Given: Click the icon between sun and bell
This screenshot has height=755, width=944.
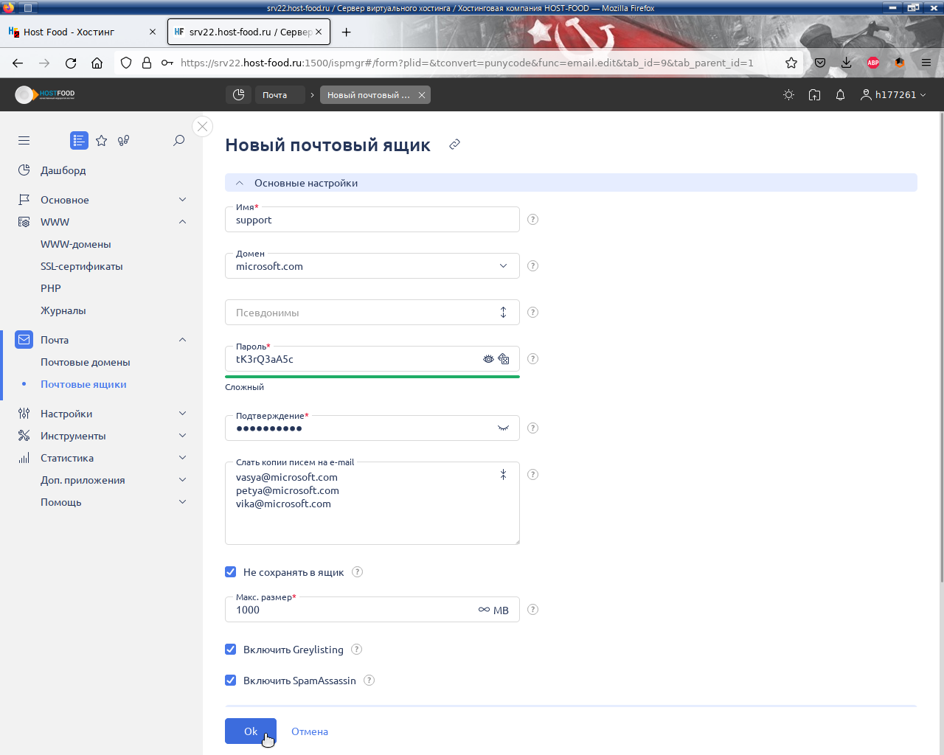Looking at the screenshot, I should click(814, 95).
